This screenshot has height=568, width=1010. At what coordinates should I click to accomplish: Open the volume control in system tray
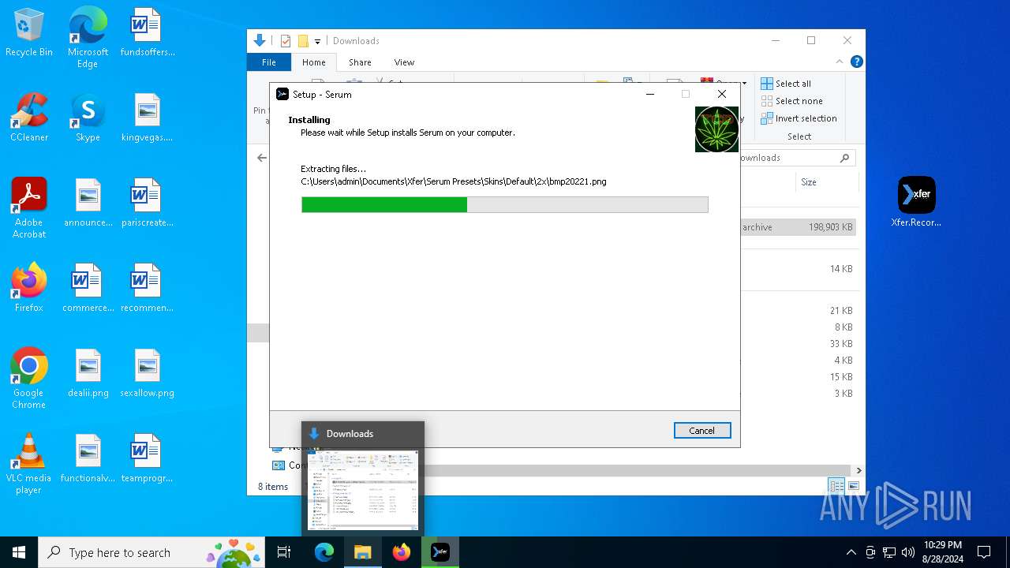click(x=907, y=552)
